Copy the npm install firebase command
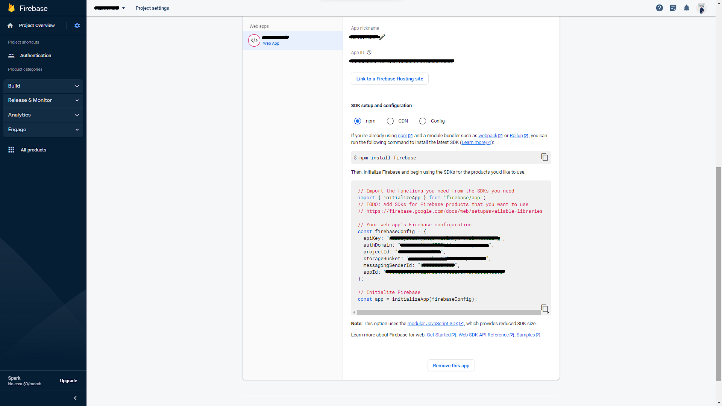 point(544,157)
